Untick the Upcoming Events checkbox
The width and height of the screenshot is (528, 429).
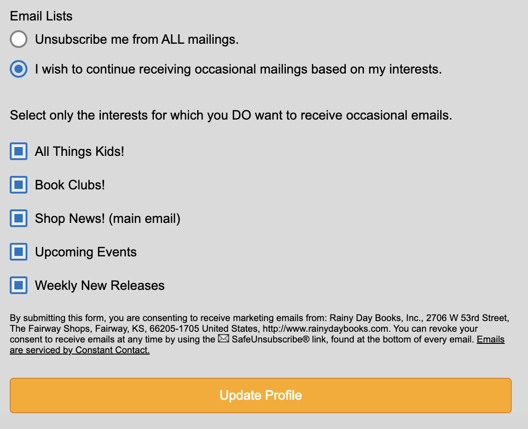tap(19, 252)
